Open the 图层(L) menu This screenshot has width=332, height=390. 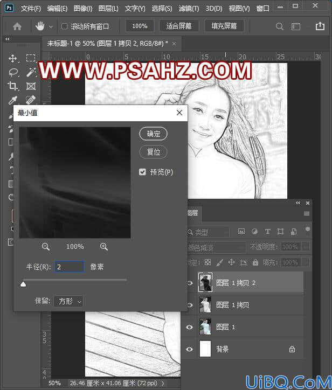(108, 9)
